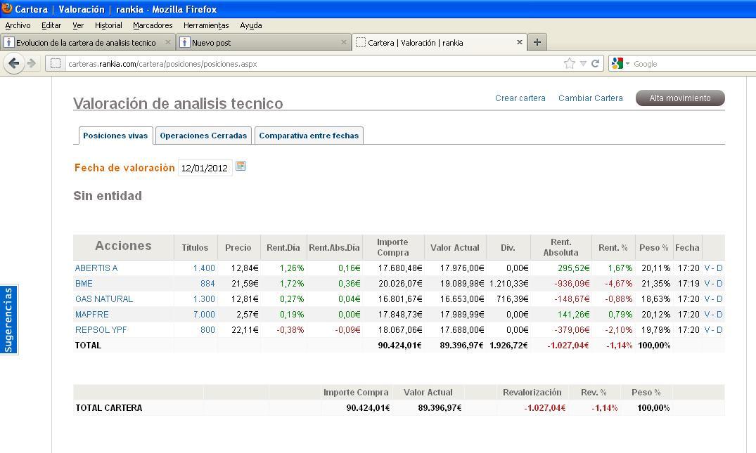Select Comparativa entre fechas tab

point(309,136)
